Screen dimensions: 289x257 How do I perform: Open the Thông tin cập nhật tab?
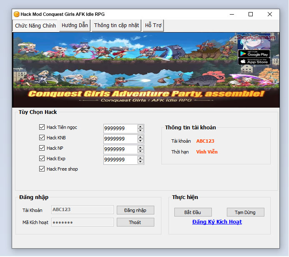tap(116, 25)
